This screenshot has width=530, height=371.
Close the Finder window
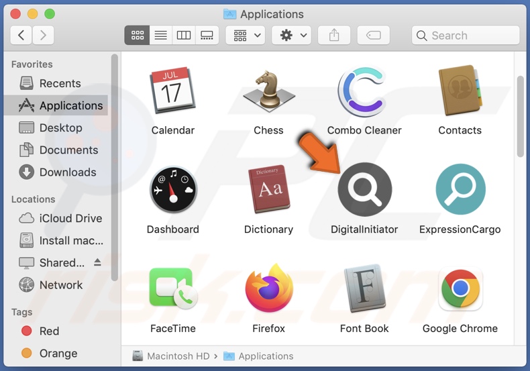tap(15, 14)
